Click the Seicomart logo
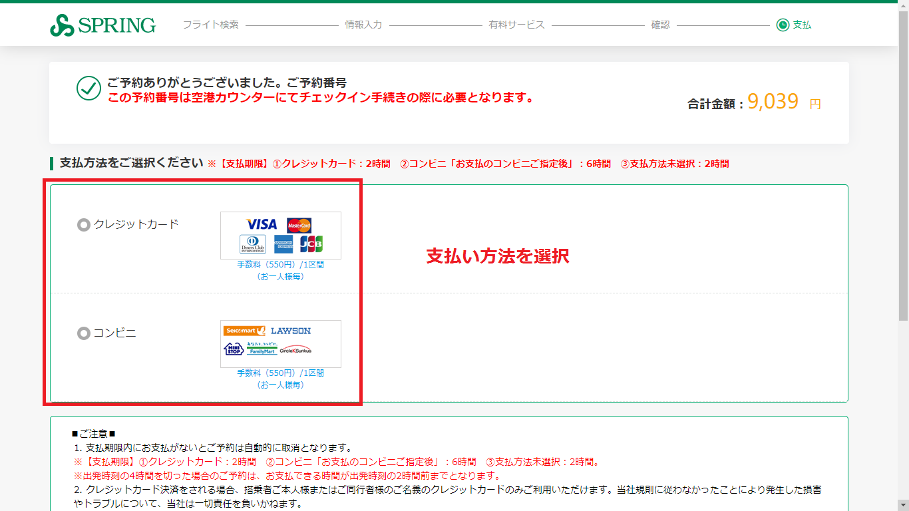The image size is (909, 511). [245, 331]
